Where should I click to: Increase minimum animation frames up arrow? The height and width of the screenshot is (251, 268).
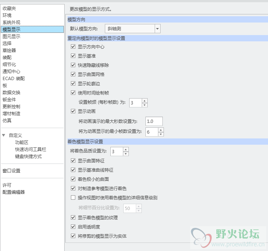click(x=161, y=130)
